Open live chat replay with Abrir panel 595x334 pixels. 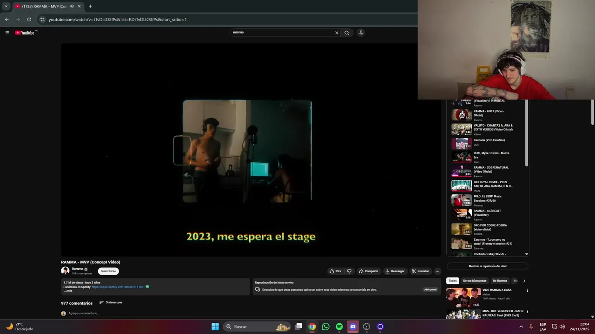pyautogui.click(x=430, y=289)
